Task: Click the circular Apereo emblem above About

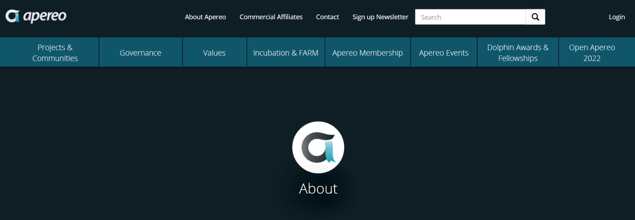Action: point(318,147)
